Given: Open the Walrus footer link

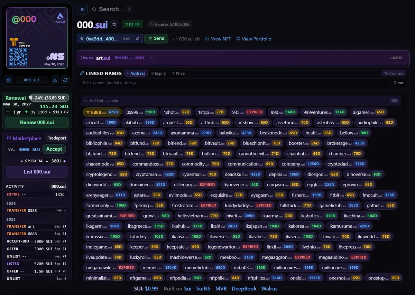Looking at the screenshot, I should [269, 288].
